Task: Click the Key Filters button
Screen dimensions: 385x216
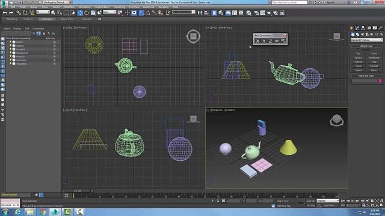Action: (330, 205)
